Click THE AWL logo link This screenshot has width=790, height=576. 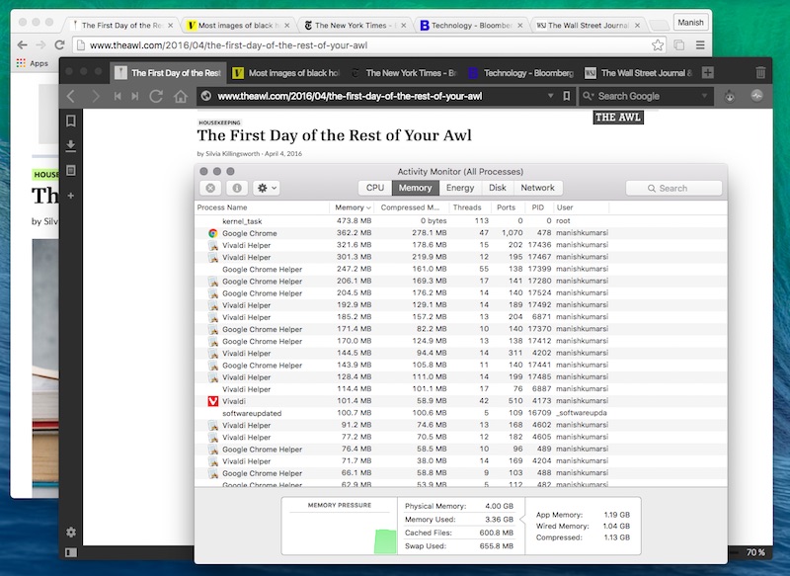[618, 118]
